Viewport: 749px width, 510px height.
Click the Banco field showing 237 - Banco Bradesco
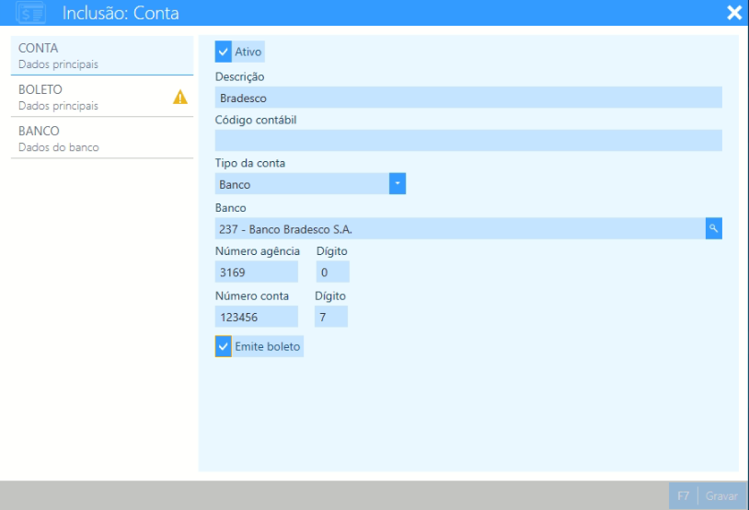460,228
